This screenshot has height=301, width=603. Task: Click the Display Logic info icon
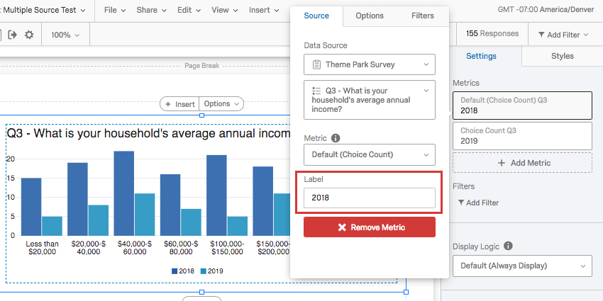[508, 246]
